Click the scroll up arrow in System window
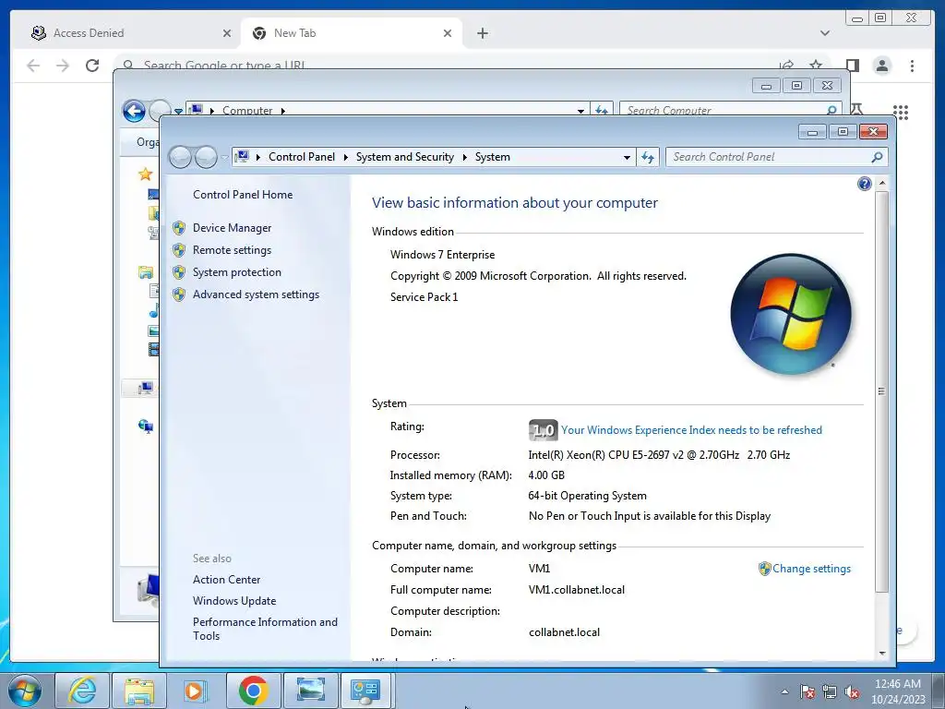The image size is (945, 709). [x=881, y=183]
